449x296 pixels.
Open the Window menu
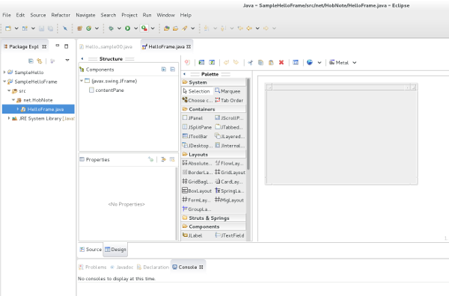[165, 15]
